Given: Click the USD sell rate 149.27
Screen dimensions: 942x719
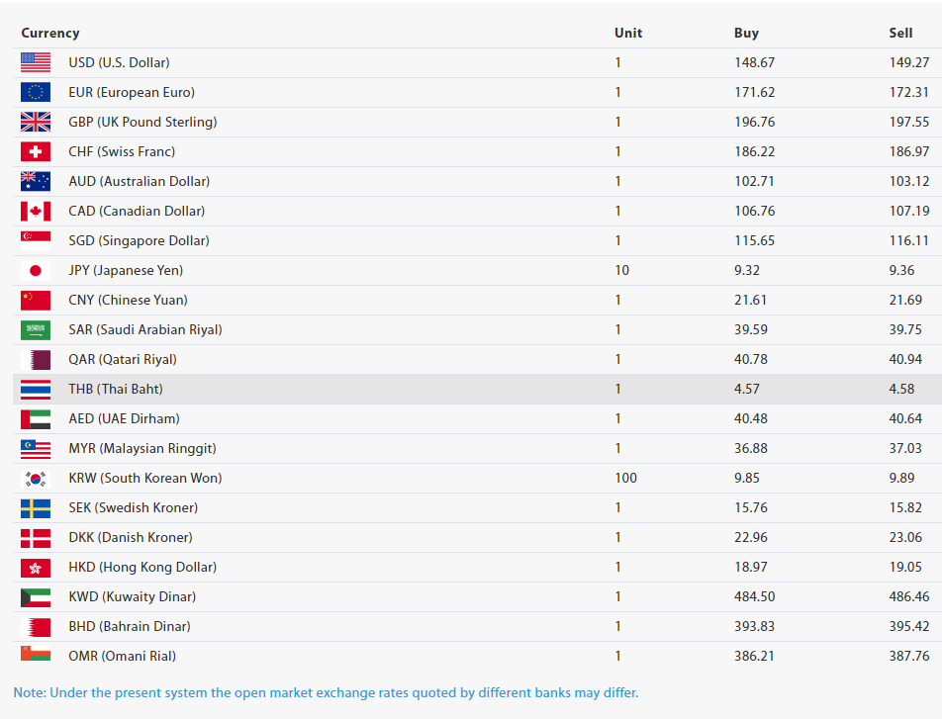Looking at the screenshot, I should click(x=908, y=62).
